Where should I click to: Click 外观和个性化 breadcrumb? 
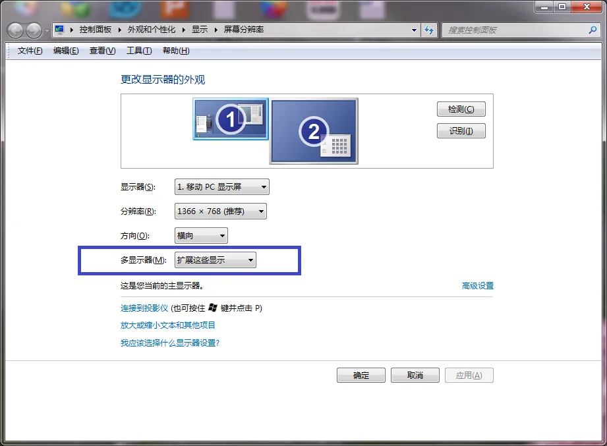(x=152, y=30)
